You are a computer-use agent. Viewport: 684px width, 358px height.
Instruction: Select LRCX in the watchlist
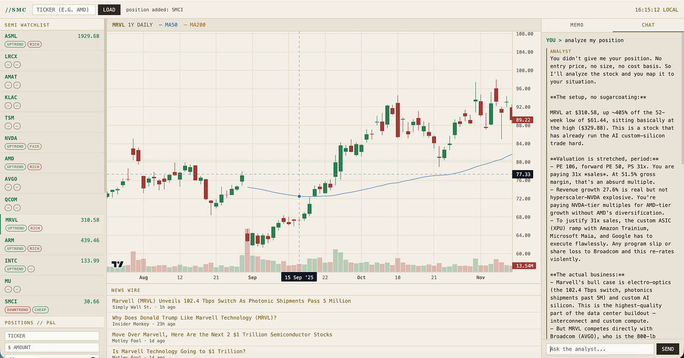tap(52, 61)
